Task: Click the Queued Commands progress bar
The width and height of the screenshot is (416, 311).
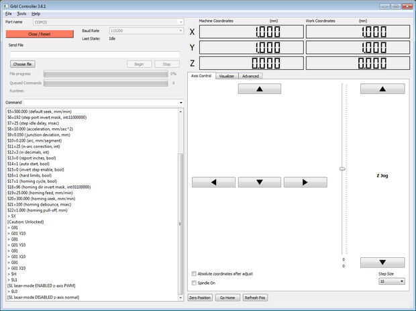Action: pos(106,83)
